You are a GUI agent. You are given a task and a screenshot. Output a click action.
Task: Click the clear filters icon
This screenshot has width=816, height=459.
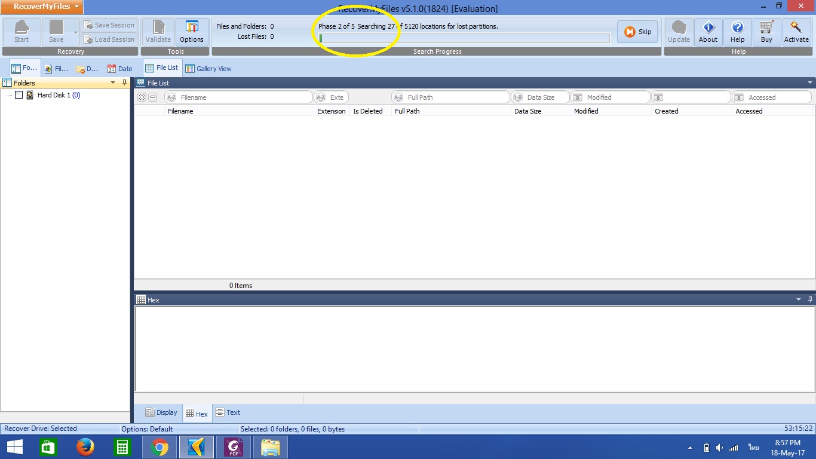tap(142, 97)
